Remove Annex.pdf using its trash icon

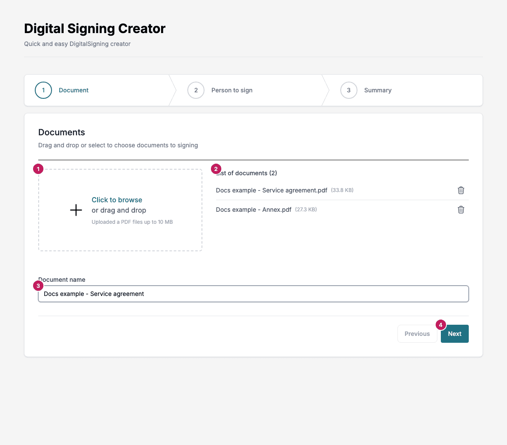click(x=461, y=210)
